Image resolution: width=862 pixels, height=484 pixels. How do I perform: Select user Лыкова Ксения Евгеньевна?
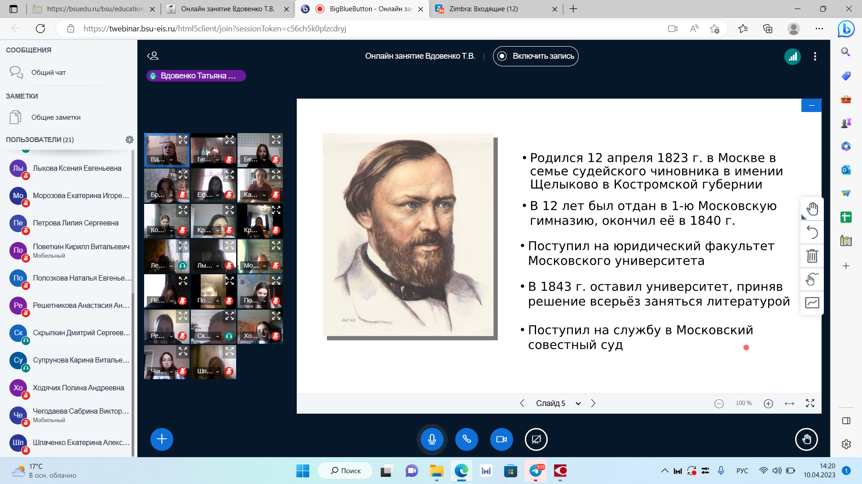(x=70, y=169)
